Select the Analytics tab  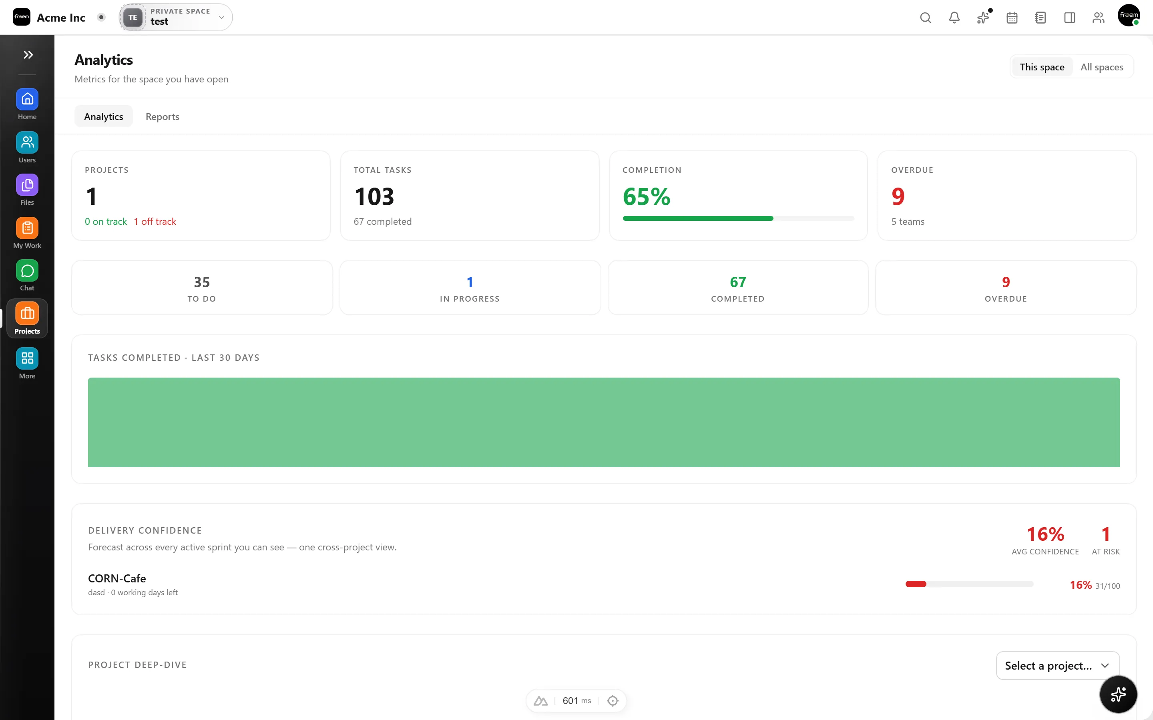[103, 116]
